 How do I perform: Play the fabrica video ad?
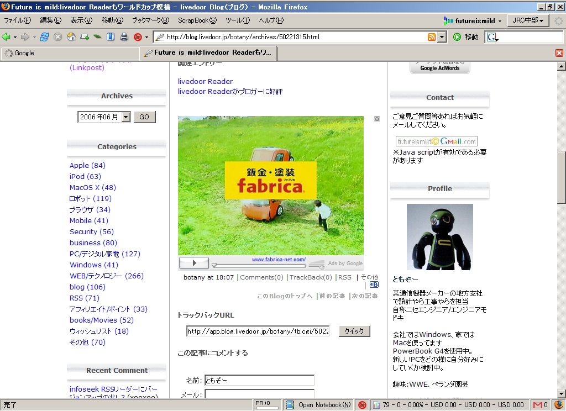tap(194, 263)
